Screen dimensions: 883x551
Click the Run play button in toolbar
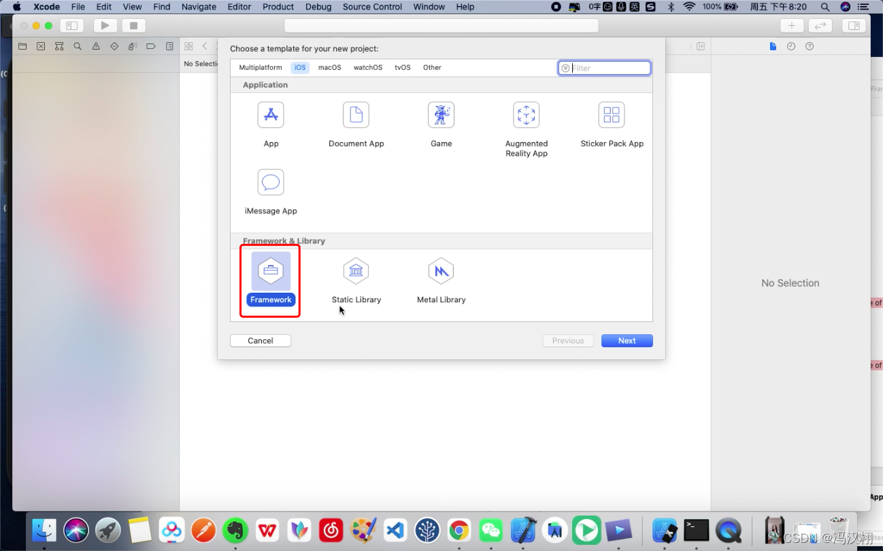(105, 26)
